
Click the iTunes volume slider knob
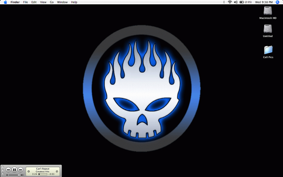click(x=19, y=175)
